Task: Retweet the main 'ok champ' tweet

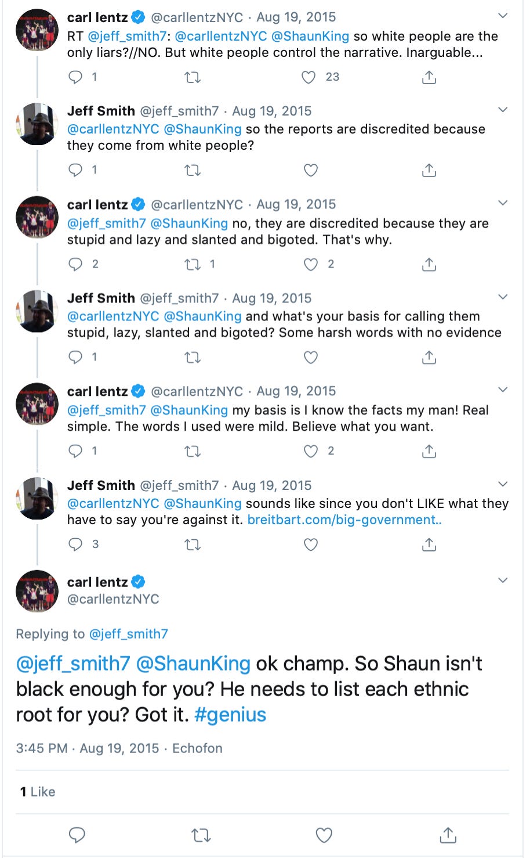Action: tap(201, 835)
